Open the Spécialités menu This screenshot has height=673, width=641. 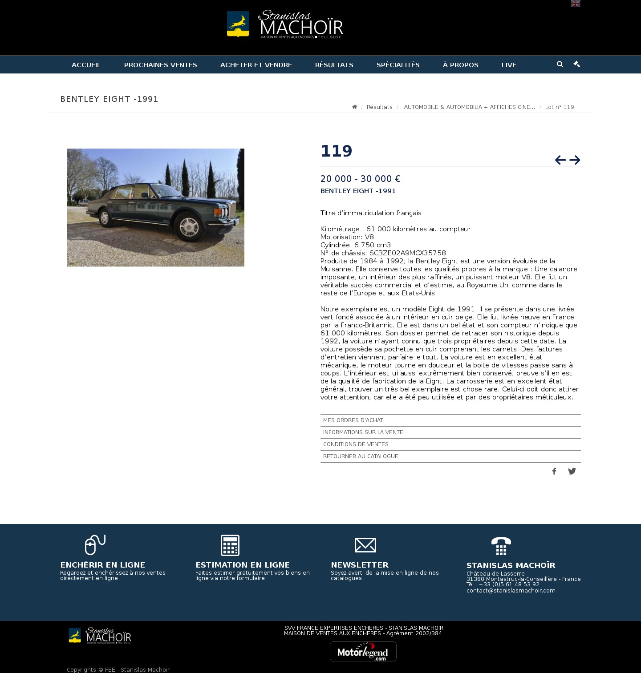click(x=398, y=65)
